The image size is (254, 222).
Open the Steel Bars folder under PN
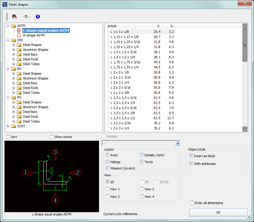(x=30, y=112)
